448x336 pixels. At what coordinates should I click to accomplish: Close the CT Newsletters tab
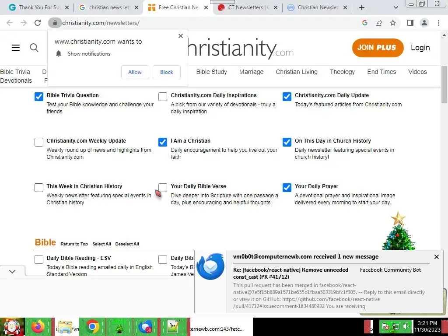276,8
